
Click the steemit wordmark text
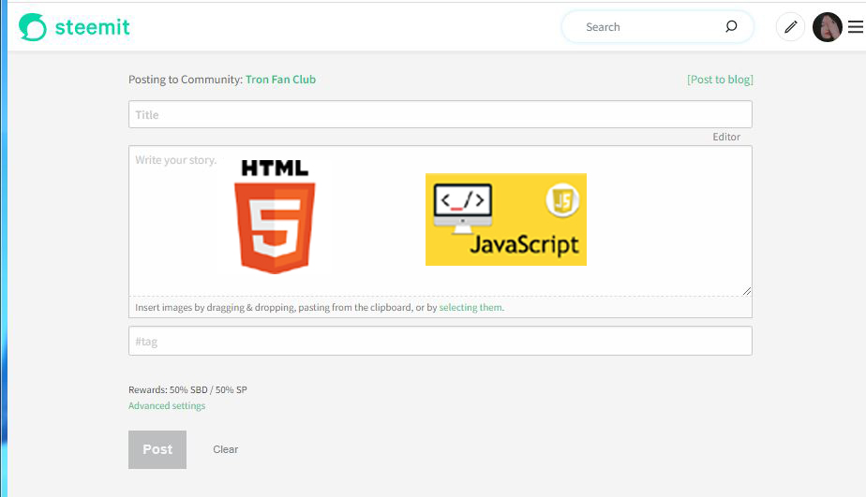click(92, 27)
